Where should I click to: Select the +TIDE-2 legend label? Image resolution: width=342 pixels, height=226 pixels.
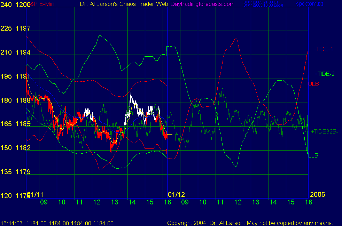click(x=324, y=74)
